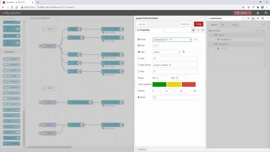270x152 pixels.
Task: Expand the T1 - T3 group
Action: tap(216, 49)
